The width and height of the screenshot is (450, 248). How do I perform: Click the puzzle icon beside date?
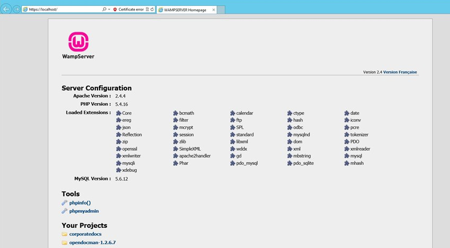(x=347, y=113)
